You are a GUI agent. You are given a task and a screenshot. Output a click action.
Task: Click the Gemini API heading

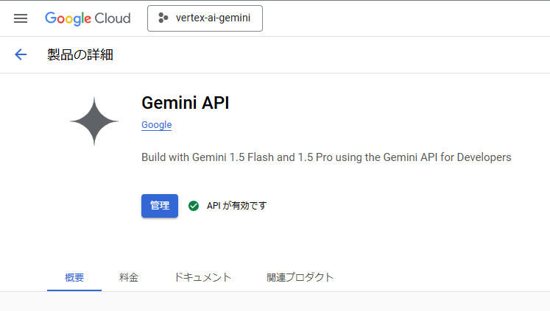click(x=186, y=103)
